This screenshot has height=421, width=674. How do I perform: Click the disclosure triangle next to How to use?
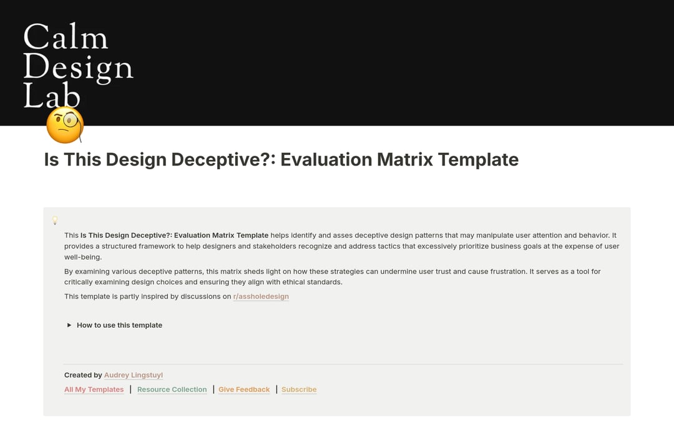pos(69,325)
